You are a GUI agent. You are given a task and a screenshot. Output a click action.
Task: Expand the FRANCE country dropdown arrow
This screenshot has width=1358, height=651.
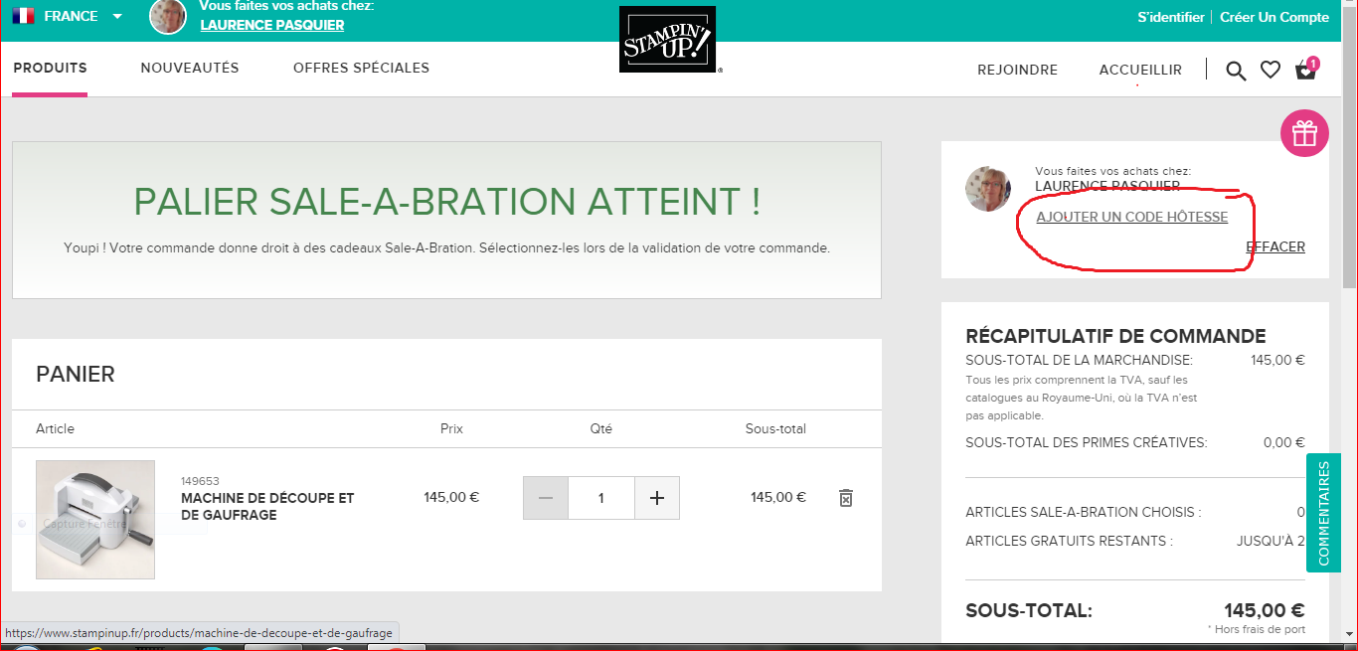pyautogui.click(x=117, y=16)
